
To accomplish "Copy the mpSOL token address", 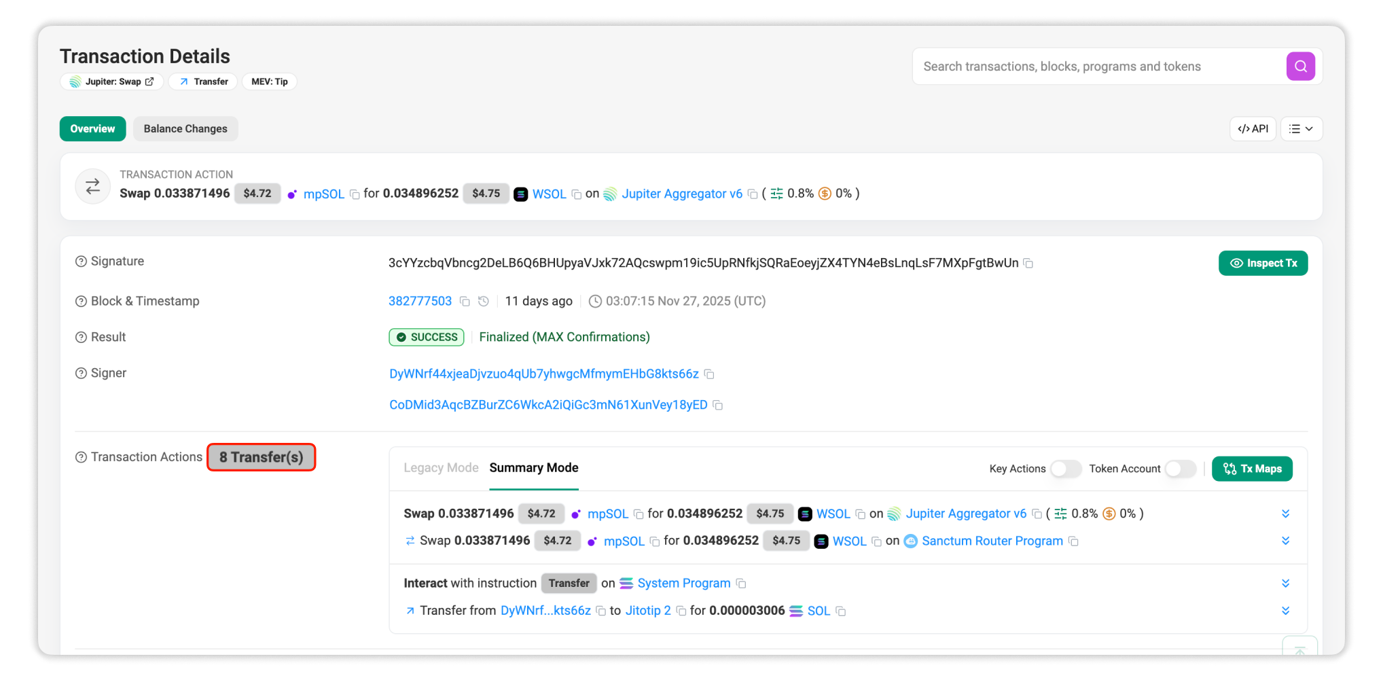I will [x=355, y=194].
